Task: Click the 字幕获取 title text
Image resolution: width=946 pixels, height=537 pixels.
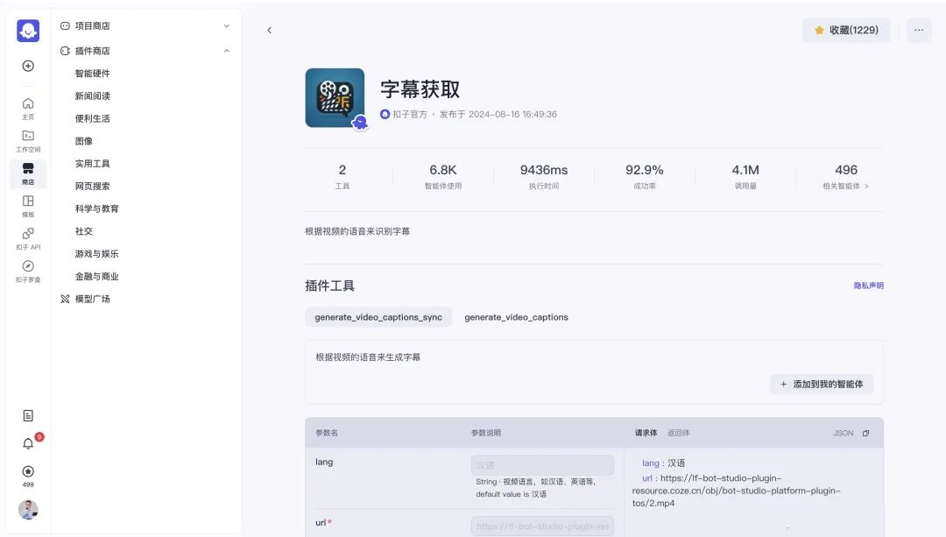Action: (420, 89)
